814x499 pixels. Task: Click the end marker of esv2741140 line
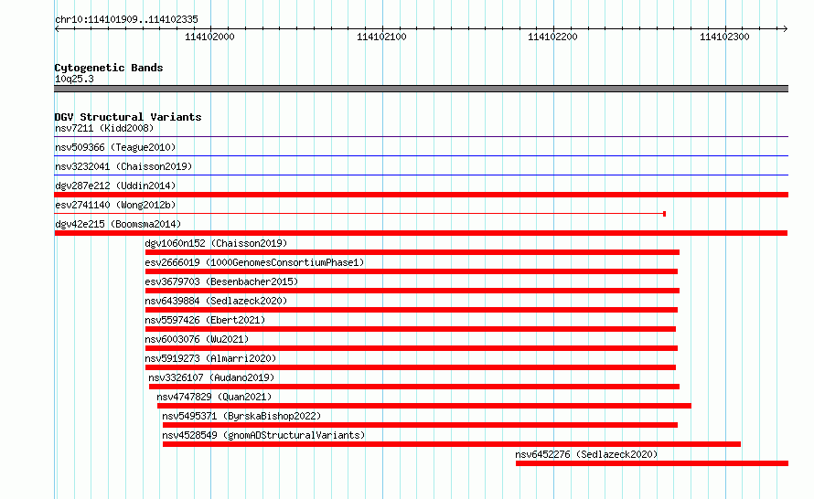(665, 214)
